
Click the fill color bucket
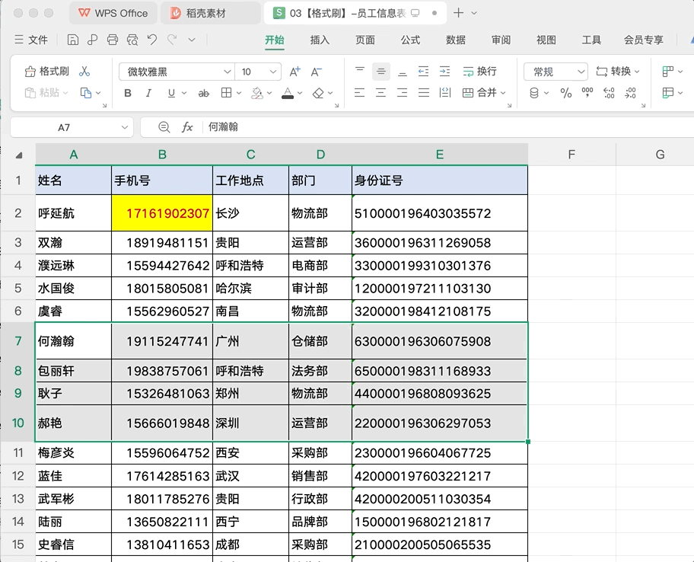coord(256,93)
